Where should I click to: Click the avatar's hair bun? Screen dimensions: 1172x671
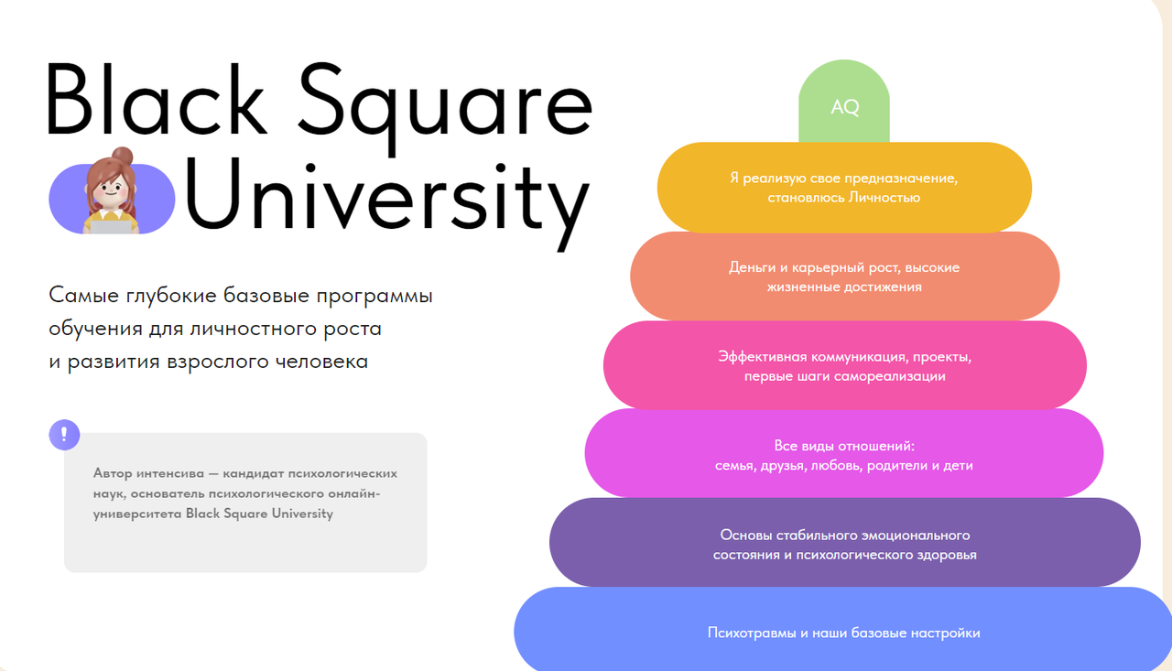click(x=122, y=155)
